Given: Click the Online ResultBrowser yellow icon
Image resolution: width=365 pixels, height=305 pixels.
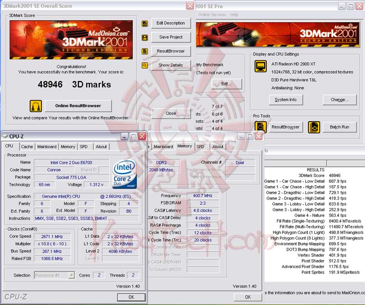Looking at the screenshot, I should 36,106.
